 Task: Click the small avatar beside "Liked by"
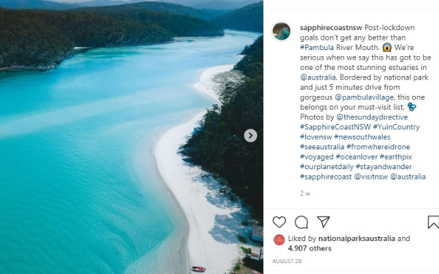point(279,239)
